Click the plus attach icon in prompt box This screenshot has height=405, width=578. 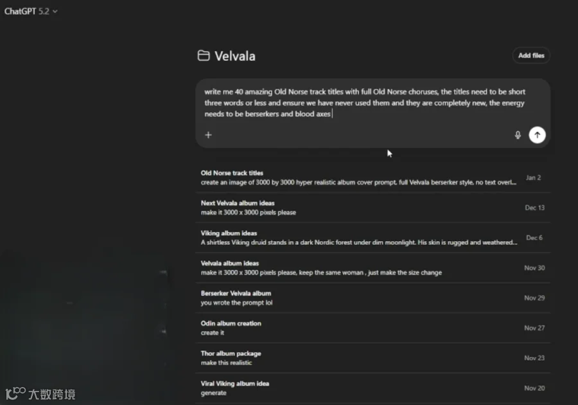tap(208, 135)
